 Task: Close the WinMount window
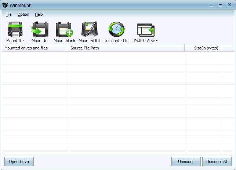[229, 5]
